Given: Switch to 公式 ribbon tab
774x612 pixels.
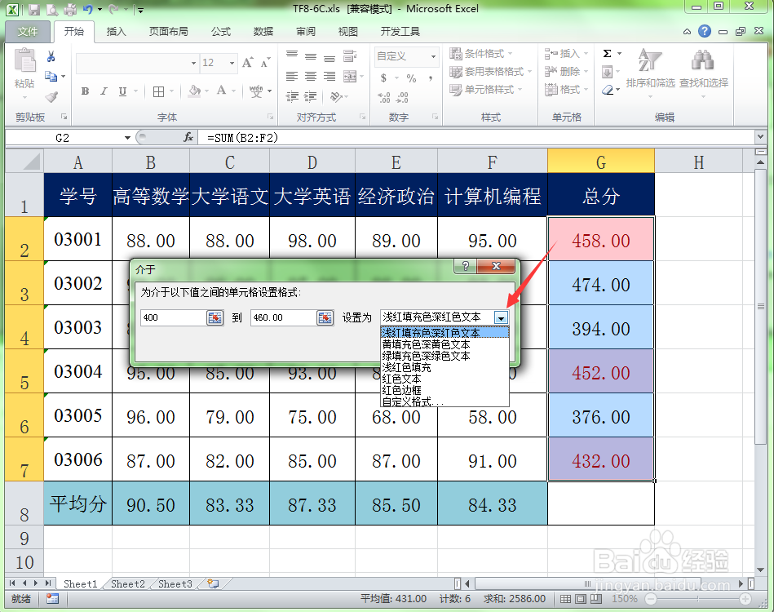Looking at the screenshot, I should tap(221, 32).
